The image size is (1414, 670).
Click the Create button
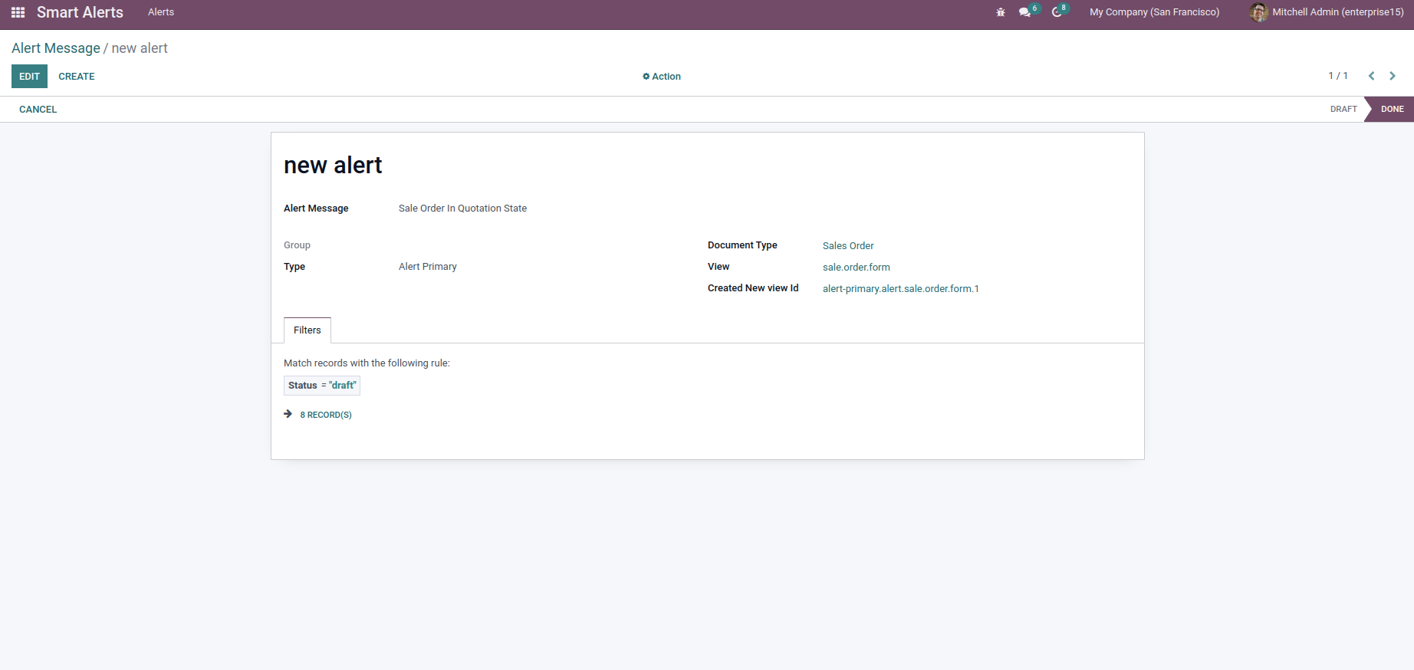pos(77,77)
